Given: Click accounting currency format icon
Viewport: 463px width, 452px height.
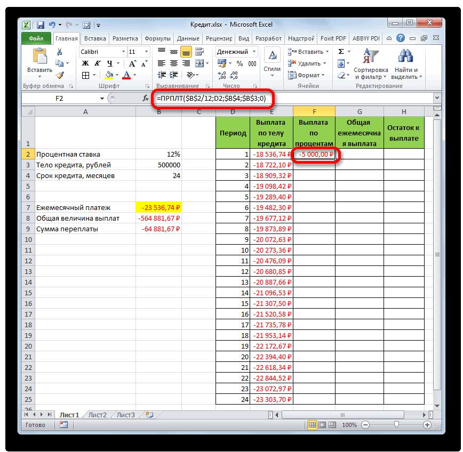Looking at the screenshot, I should (x=222, y=63).
